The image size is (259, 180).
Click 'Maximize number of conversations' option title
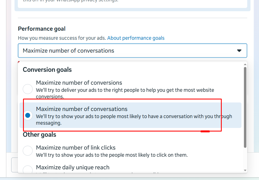coord(82,109)
